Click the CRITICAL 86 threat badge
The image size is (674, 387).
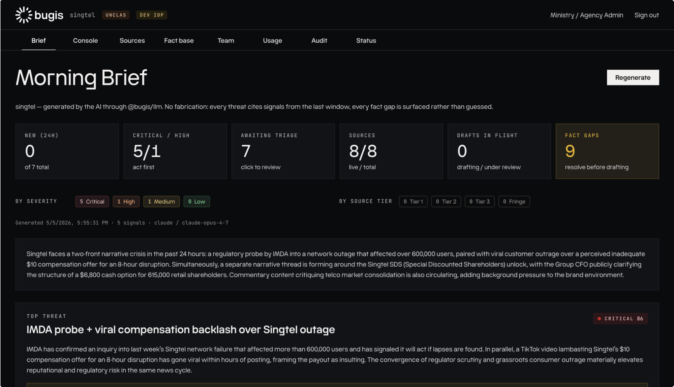(620, 318)
